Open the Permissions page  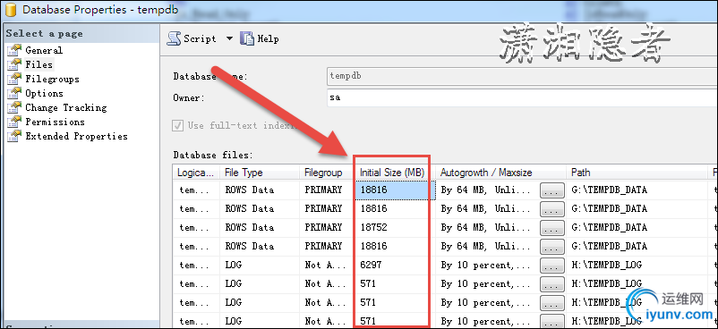(55, 122)
